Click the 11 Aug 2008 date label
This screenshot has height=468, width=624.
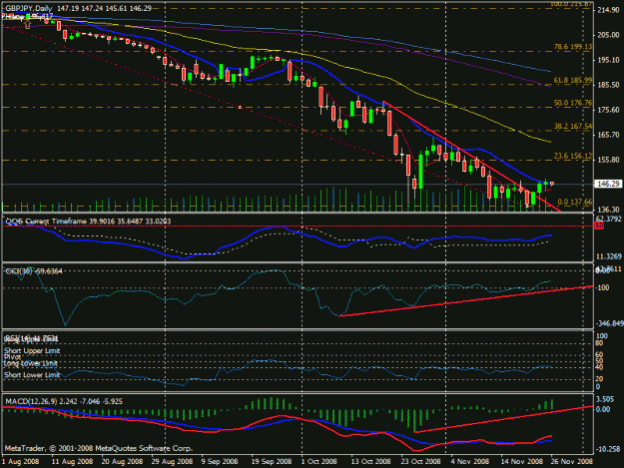tap(72, 462)
